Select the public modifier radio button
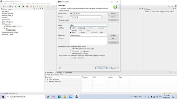This screenshot has height=99, width=177. 71,28
